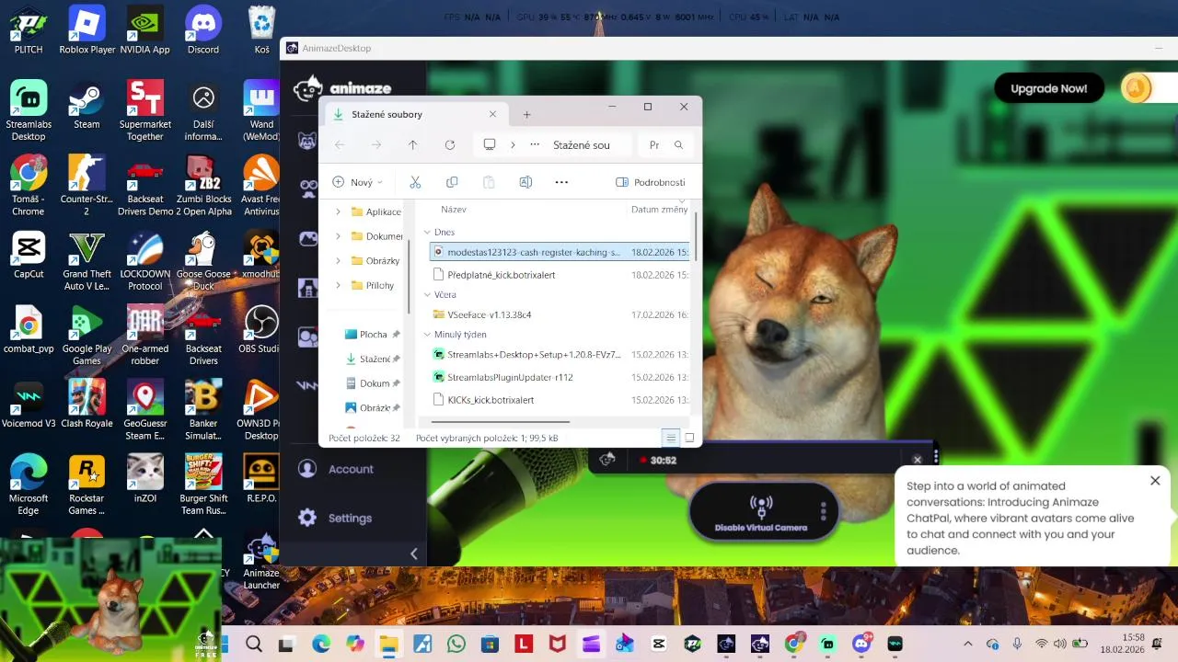Click the Stažené sou breadcrumb
This screenshot has width=1178, height=662.
(582, 145)
